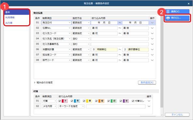
Task: Open the メモ内容 search item dropdown
Action: (49, 106)
